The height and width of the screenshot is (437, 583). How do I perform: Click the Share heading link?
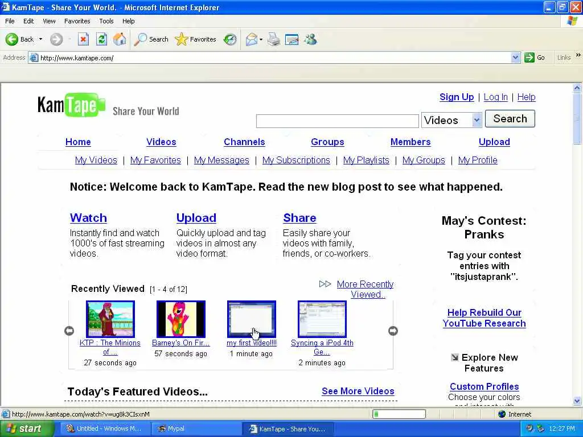click(x=299, y=218)
